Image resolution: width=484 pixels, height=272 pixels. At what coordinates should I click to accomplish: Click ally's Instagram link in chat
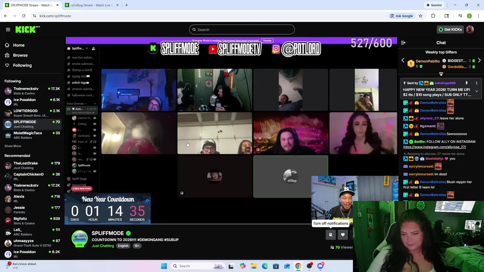coord(434,147)
